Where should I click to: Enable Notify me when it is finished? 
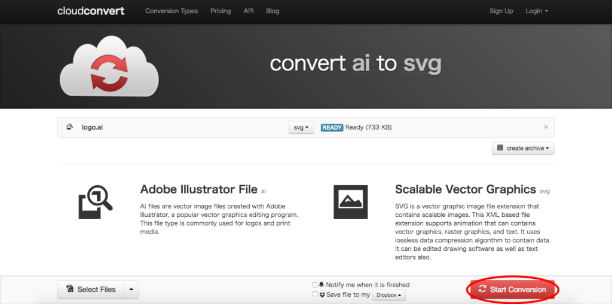315,285
